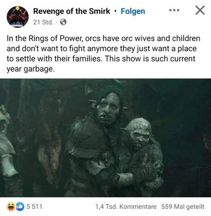
Task: Click the blue thumbs-up like reaction icon
Action: (20, 206)
